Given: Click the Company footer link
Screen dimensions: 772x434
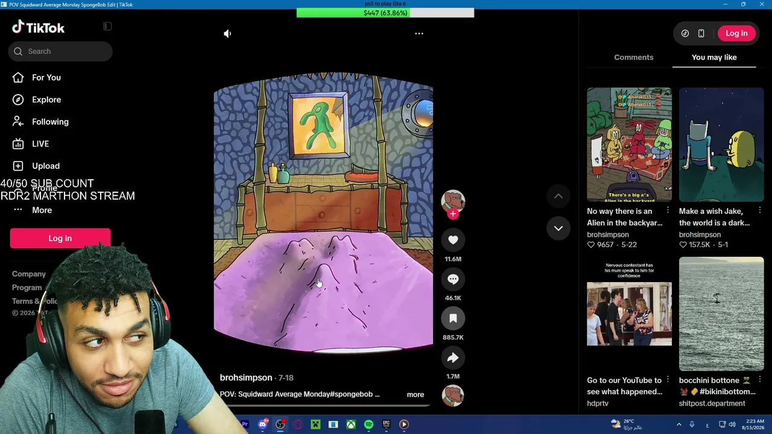Looking at the screenshot, I should tap(29, 274).
